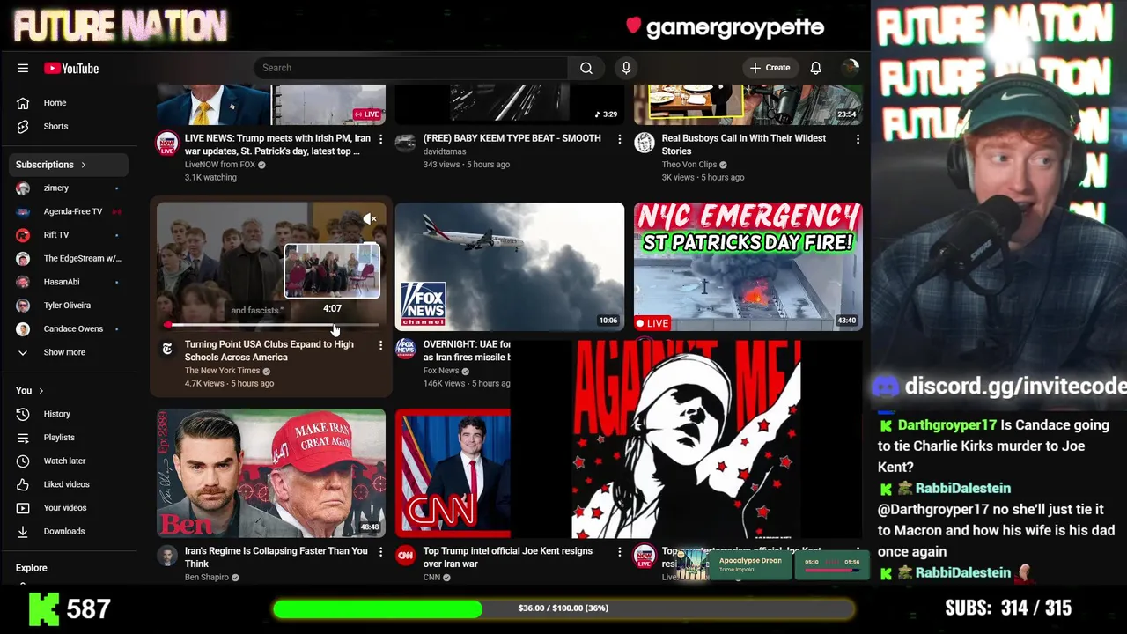Open the account avatar menu

[850, 68]
